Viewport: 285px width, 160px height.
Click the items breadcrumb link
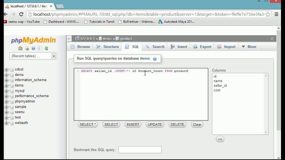pyautogui.click(x=107, y=39)
